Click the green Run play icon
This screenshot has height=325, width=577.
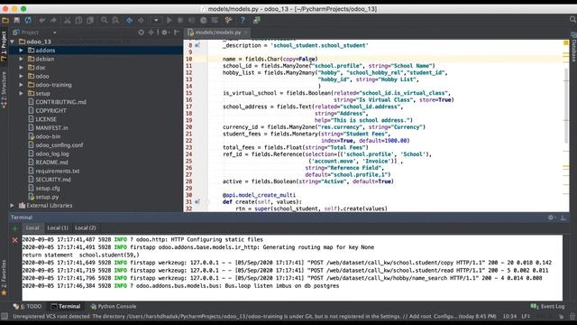click(169, 20)
